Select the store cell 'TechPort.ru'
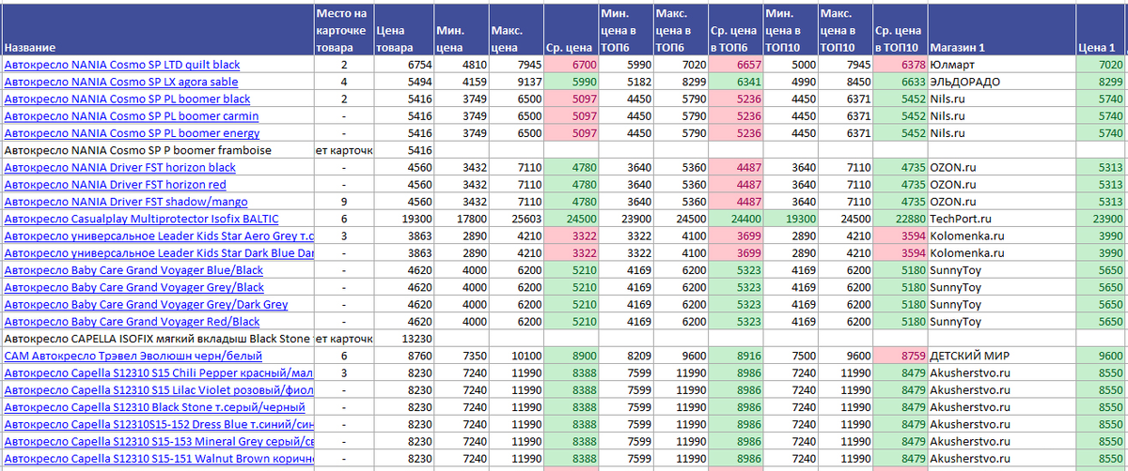The width and height of the screenshot is (1128, 471). tap(1001, 218)
